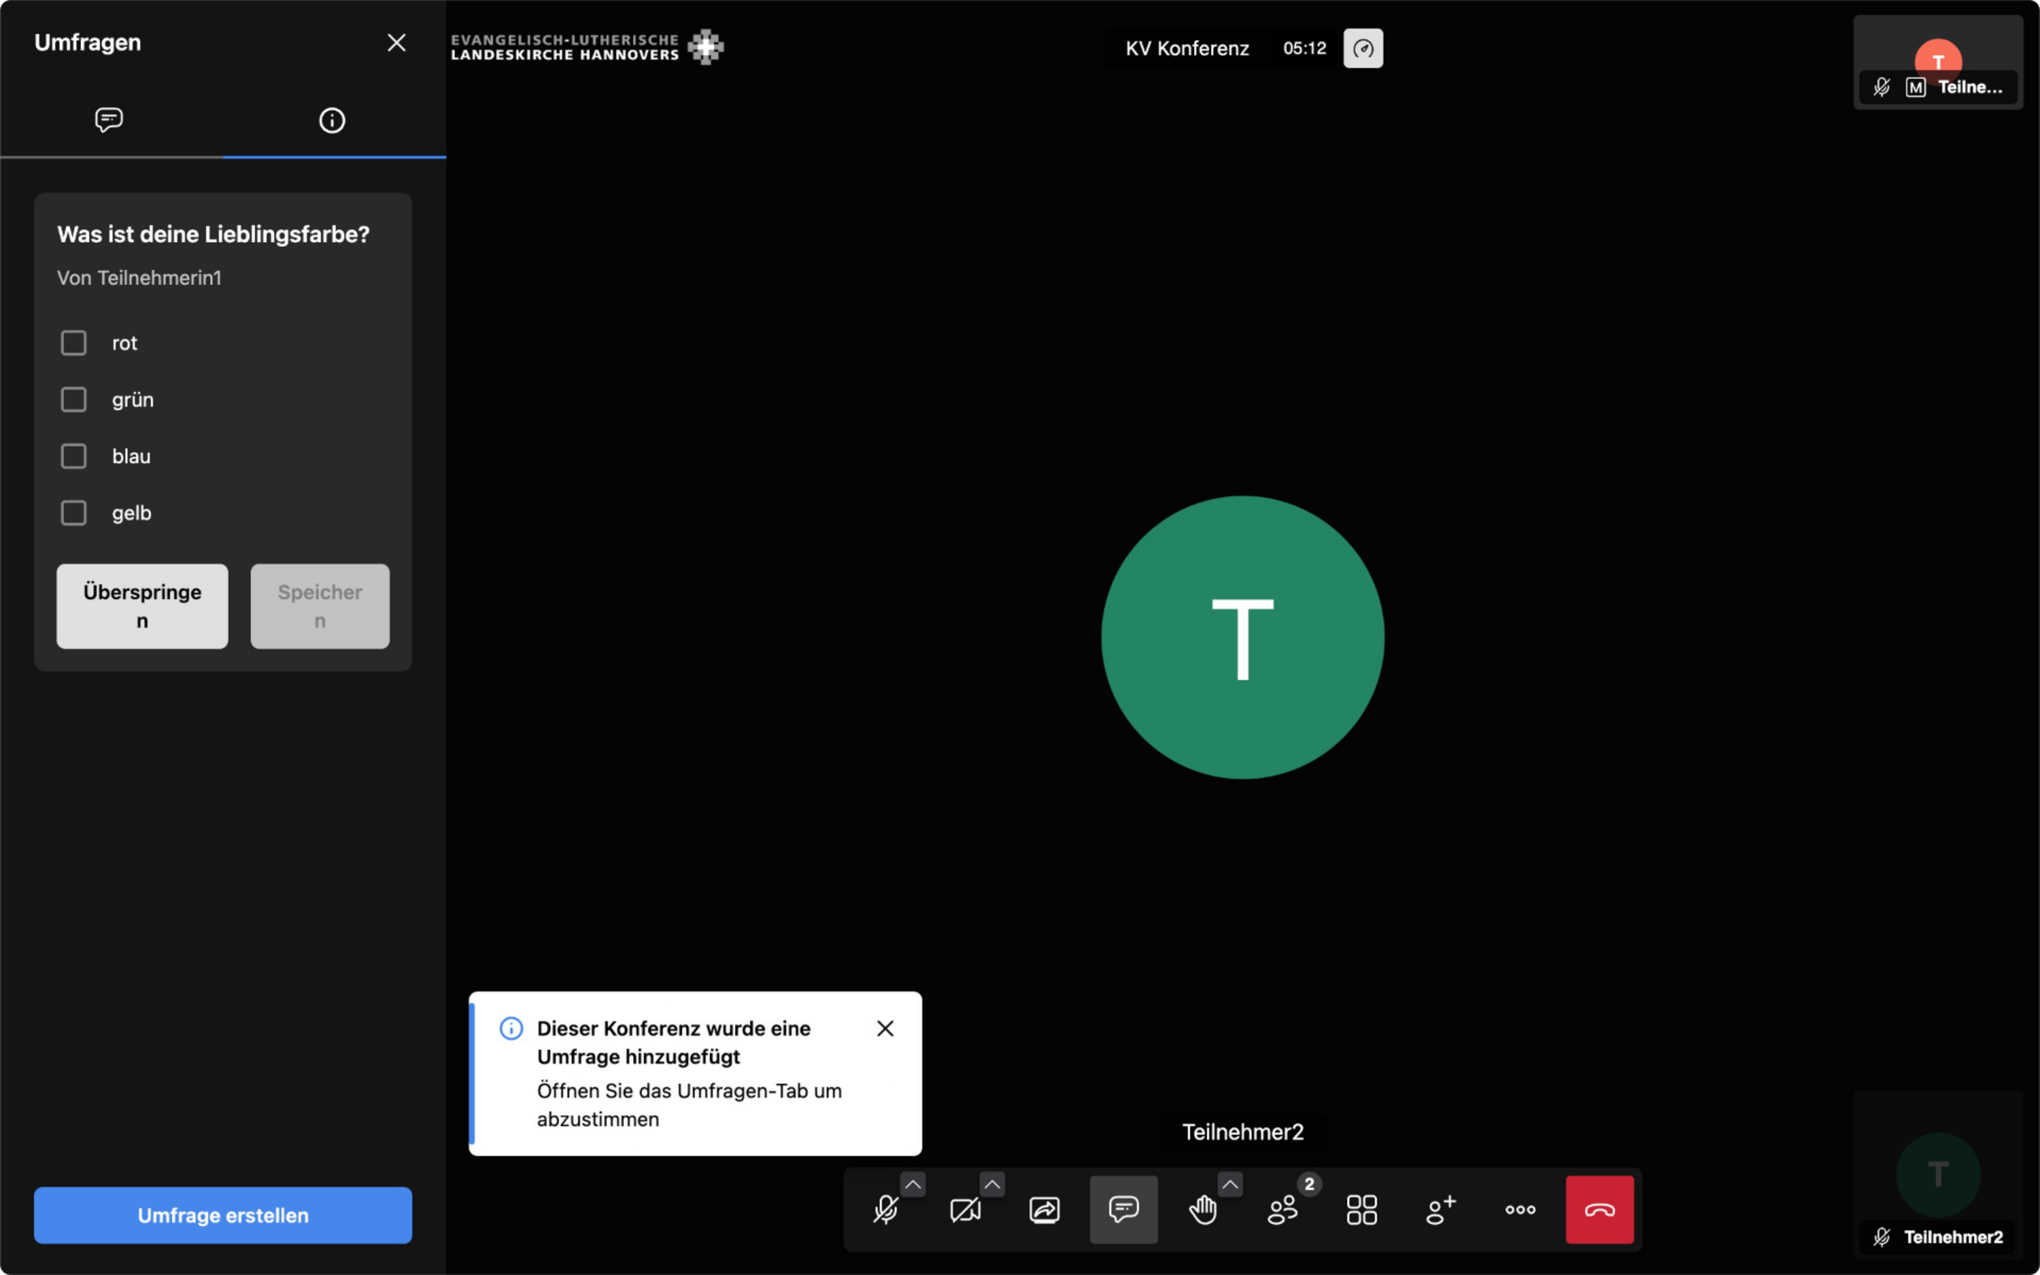Toggle the chat panel button
This screenshot has height=1275, width=2040.
(1124, 1209)
